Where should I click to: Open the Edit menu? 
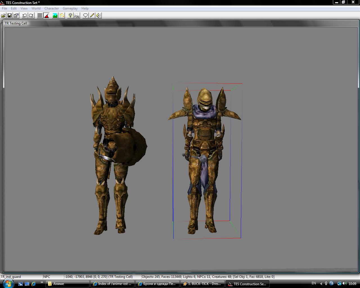click(x=14, y=8)
